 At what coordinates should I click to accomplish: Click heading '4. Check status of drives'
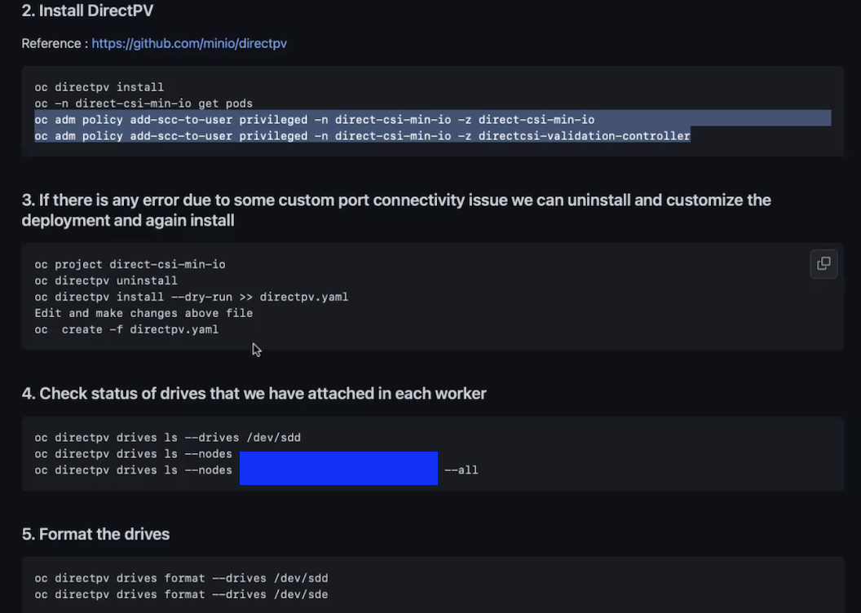click(x=254, y=394)
